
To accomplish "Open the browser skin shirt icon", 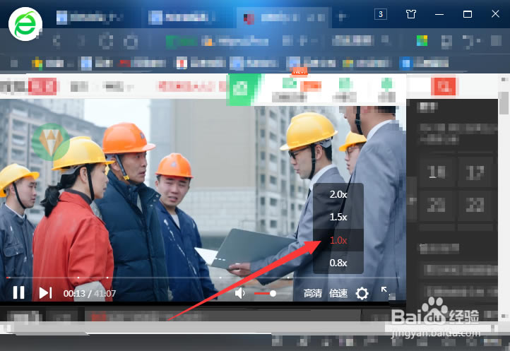I will [411, 14].
